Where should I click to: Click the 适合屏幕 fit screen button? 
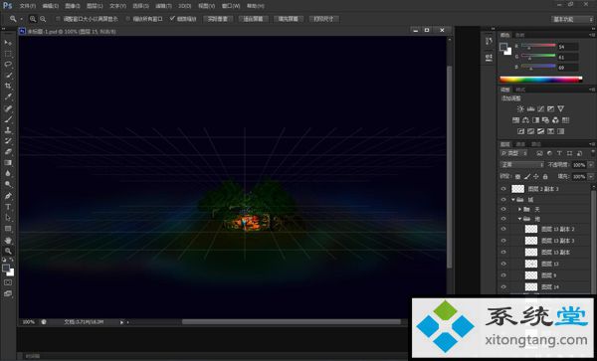coord(253,19)
